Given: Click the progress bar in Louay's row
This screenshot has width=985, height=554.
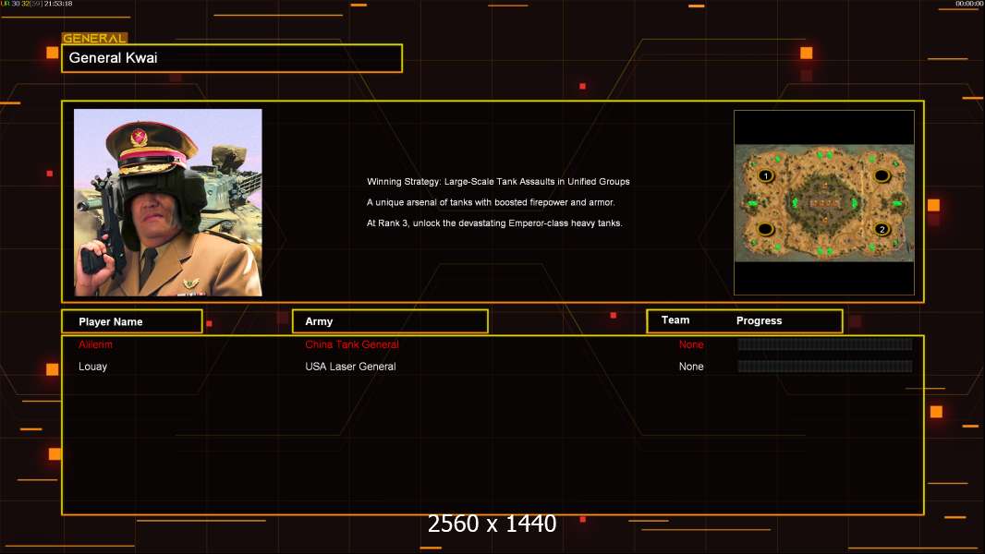Looking at the screenshot, I should pos(825,367).
